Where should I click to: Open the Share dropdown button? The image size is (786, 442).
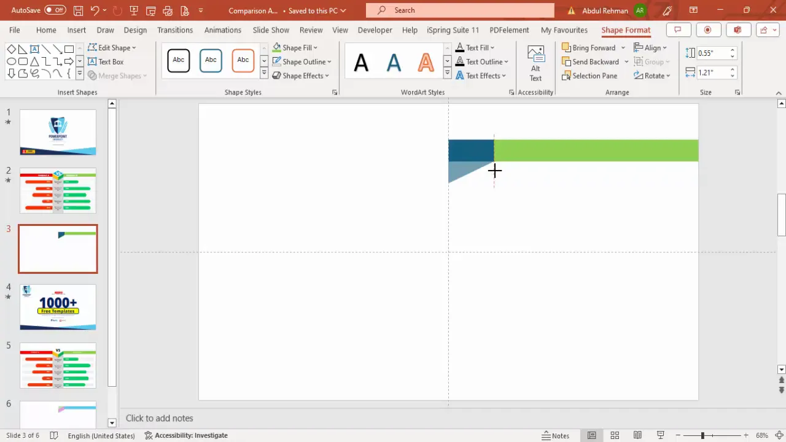pos(768,29)
